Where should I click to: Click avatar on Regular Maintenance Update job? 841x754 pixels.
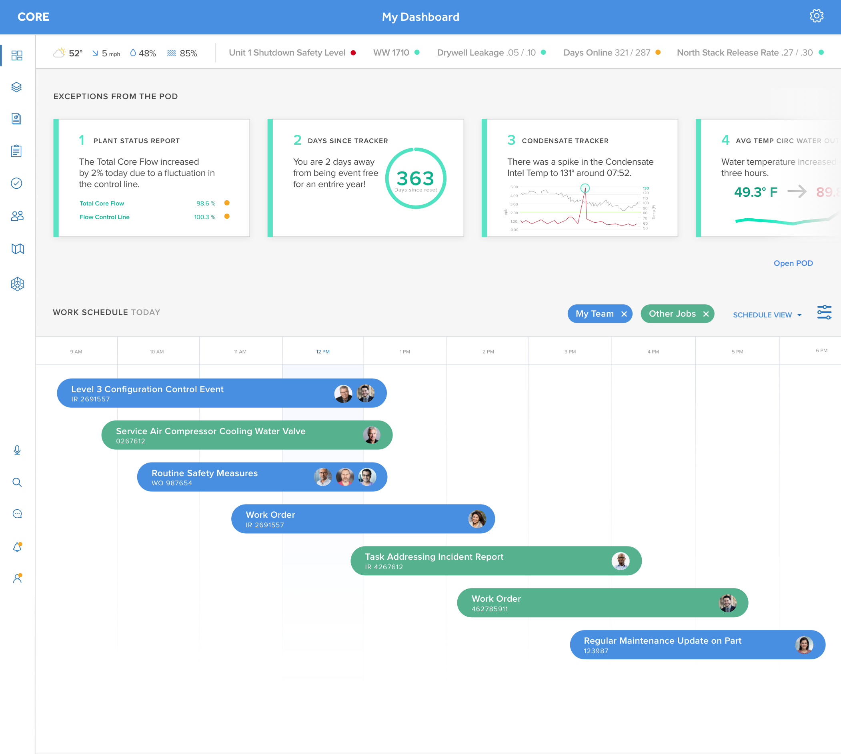pyautogui.click(x=804, y=644)
